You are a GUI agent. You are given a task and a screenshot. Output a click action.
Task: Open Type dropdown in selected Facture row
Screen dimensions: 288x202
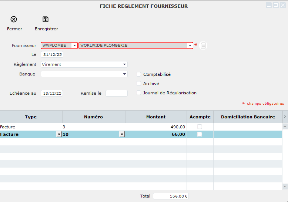(x=58, y=135)
